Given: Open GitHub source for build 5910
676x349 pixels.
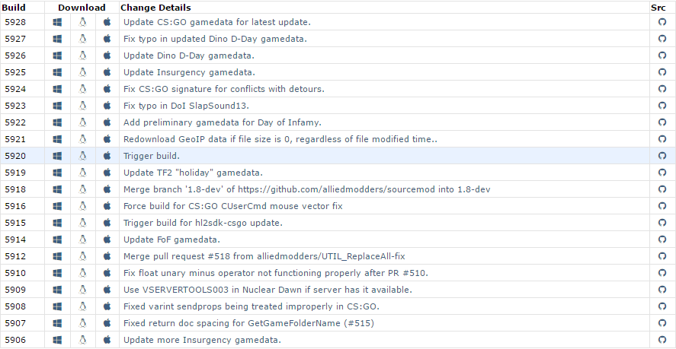Looking at the screenshot, I should pos(662,273).
